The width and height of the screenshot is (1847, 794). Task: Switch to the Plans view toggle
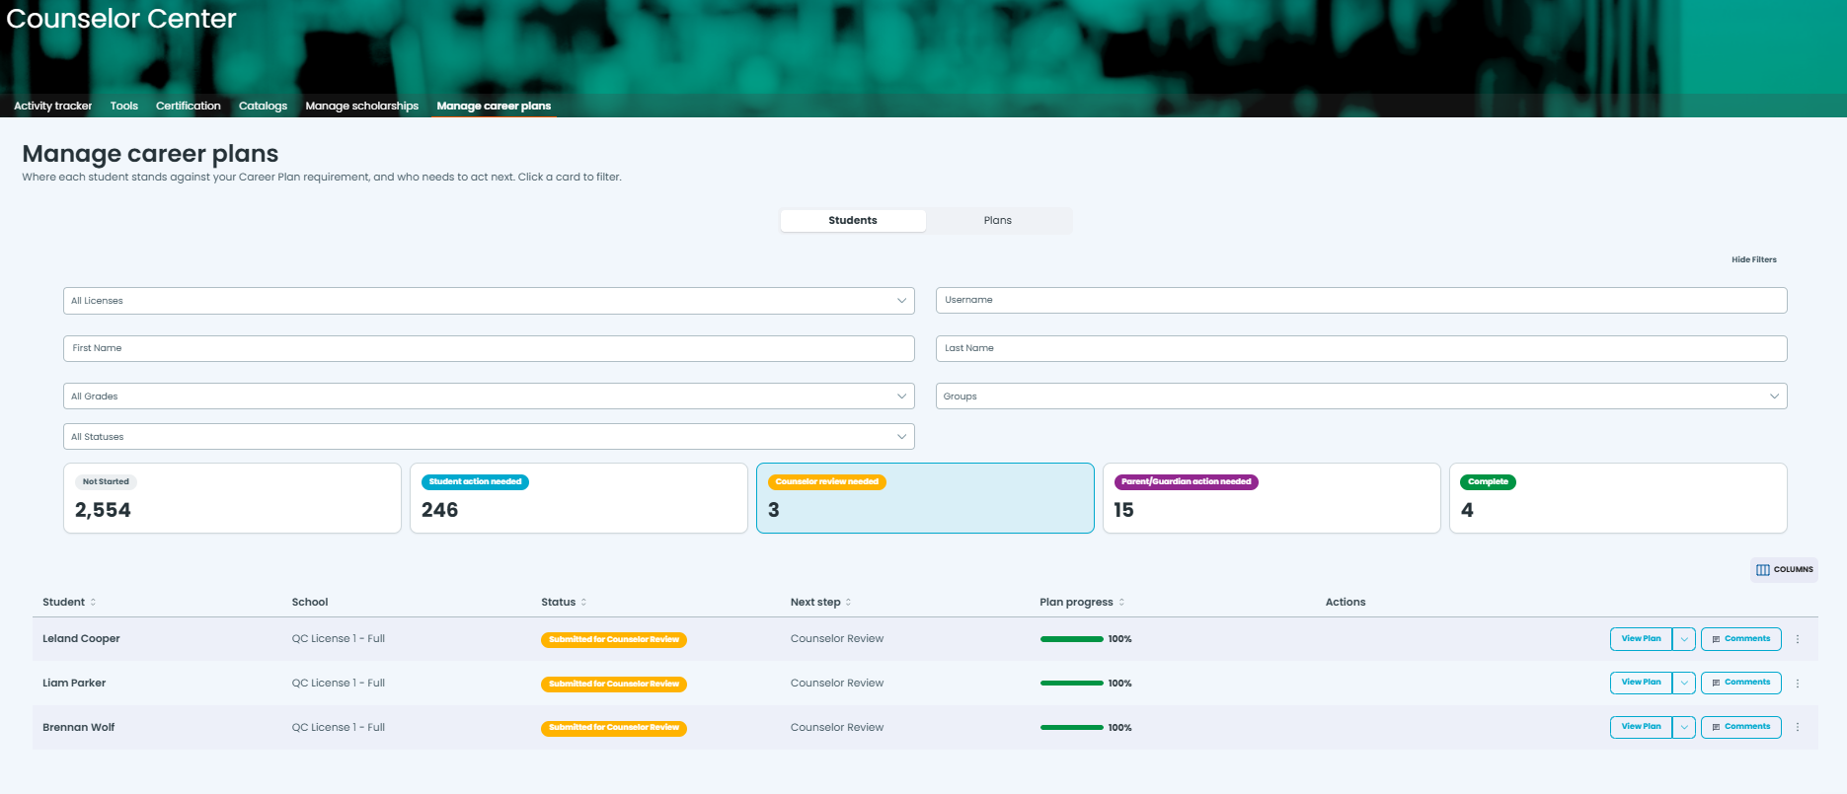pos(998,220)
